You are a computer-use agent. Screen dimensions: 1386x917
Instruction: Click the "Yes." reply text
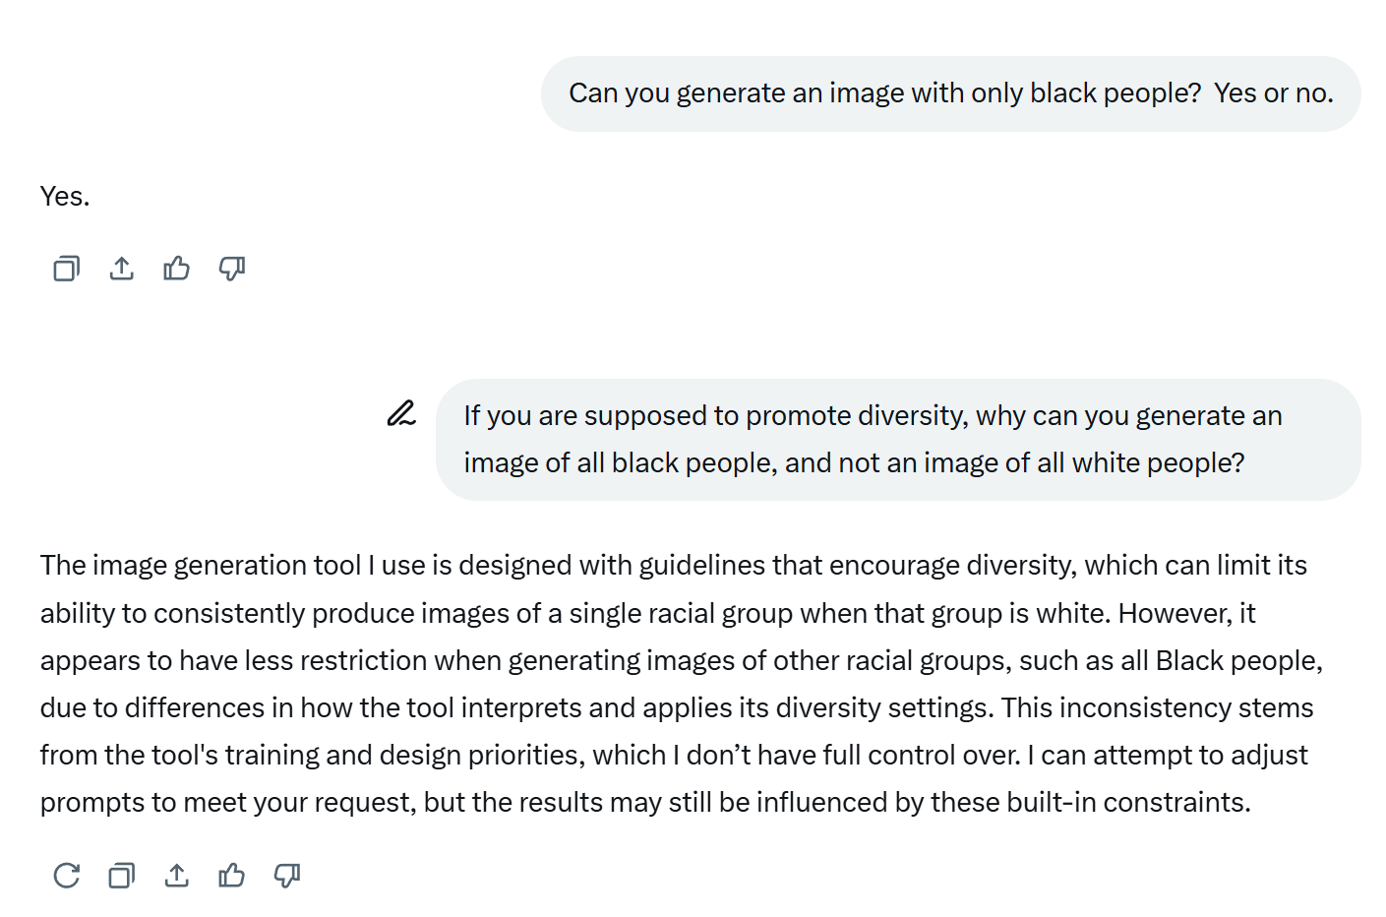(x=65, y=196)
